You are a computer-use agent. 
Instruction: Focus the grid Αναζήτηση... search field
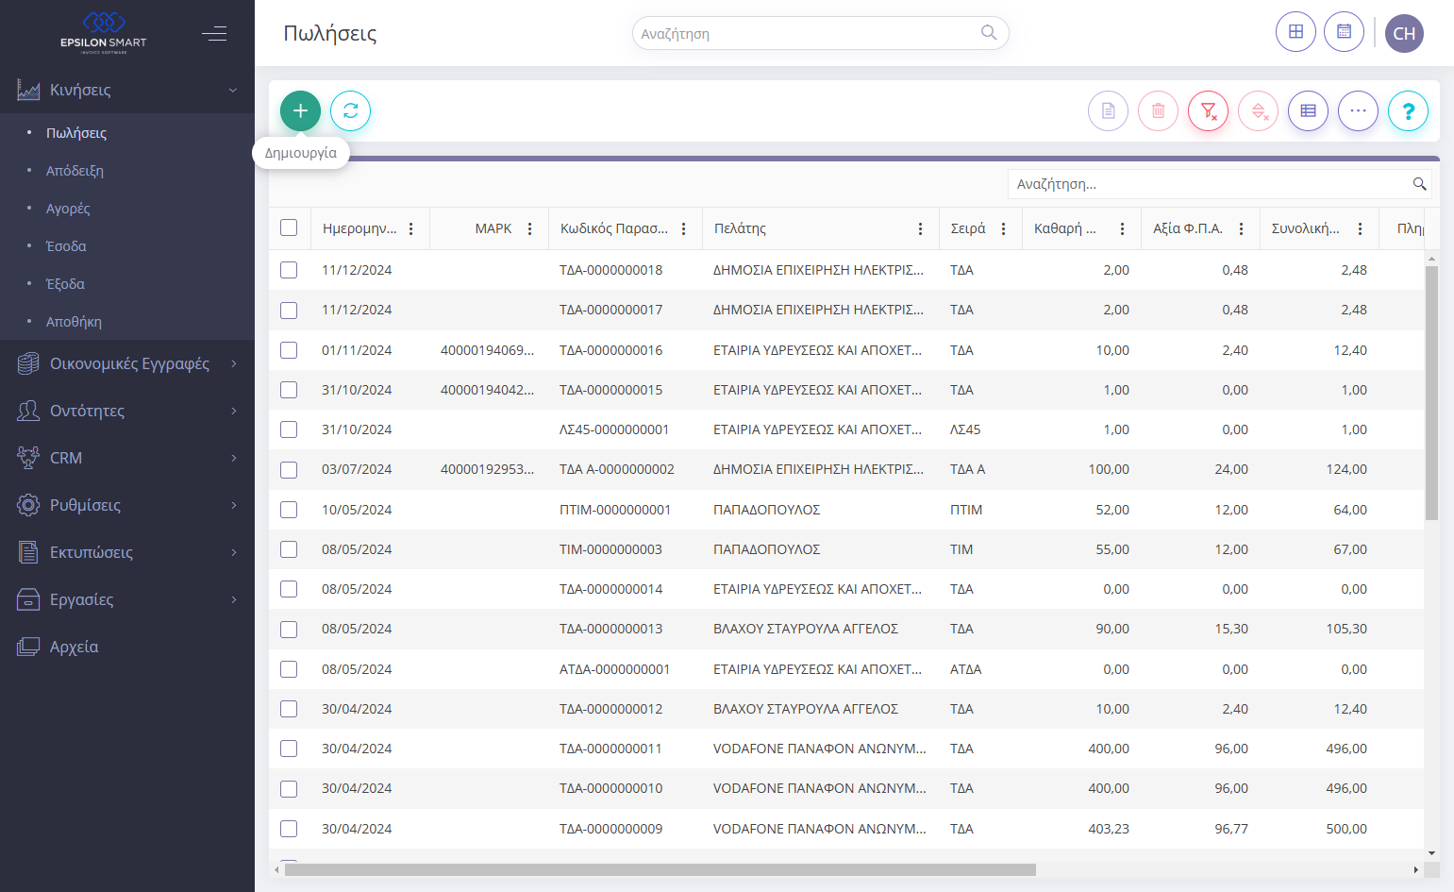1219,184
